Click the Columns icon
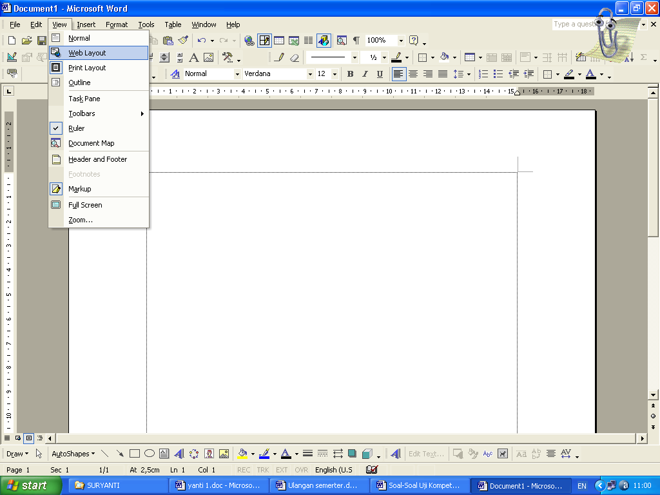Image resolution: width=660 pixels, height=495 pixels. (x=309, y=41)
